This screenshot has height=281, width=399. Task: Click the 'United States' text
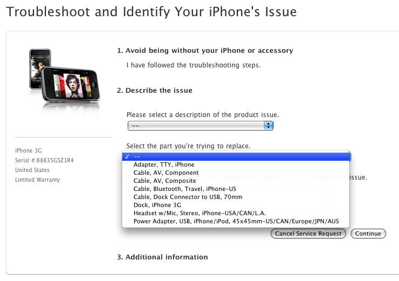32,170
